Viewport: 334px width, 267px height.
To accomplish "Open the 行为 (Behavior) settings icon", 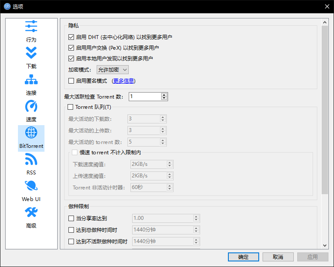I will click(x=31, y=26).
